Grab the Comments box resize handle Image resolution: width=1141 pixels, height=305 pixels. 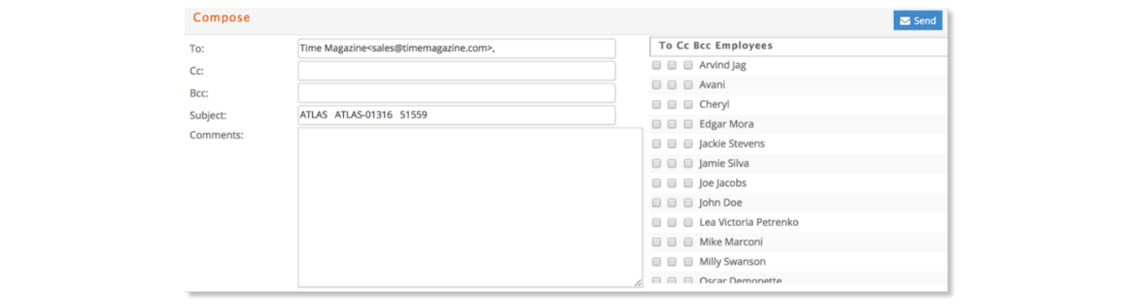coord(638,282)
